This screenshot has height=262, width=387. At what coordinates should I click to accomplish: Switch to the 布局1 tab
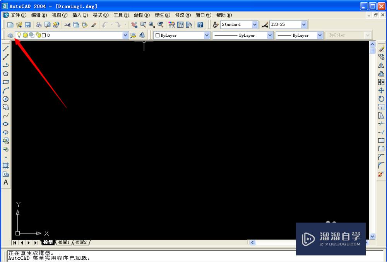coord(63,242)
